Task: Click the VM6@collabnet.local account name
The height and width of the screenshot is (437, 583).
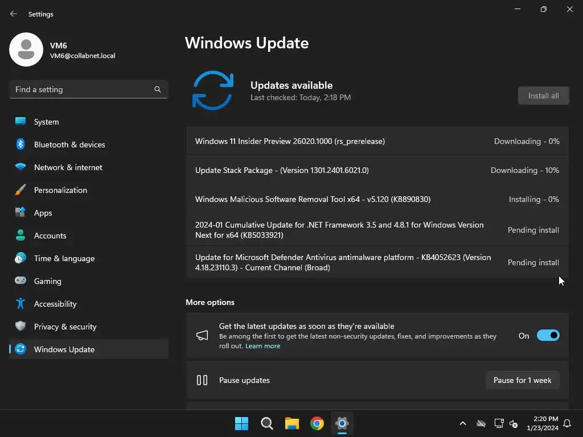Action: pos(83,56)
